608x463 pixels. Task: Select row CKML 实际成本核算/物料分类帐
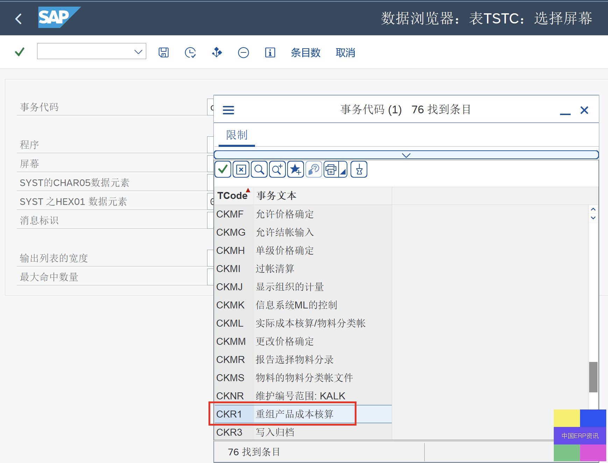coord(303,323)
